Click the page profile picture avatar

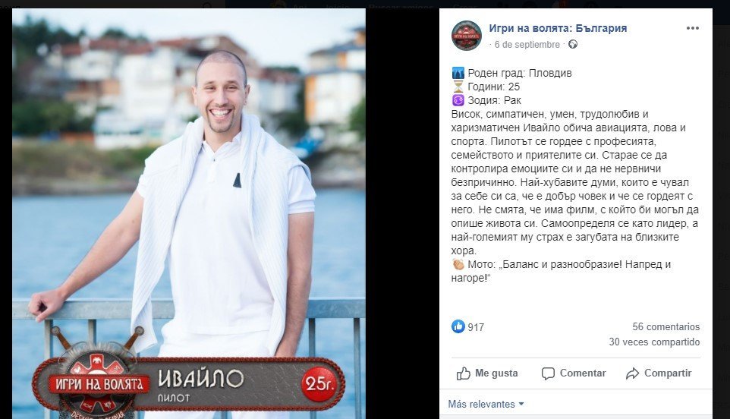click(x=467, y=36)
